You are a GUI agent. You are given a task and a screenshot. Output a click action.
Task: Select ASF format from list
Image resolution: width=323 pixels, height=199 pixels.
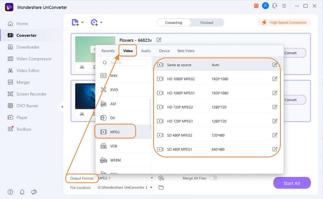coord(123,104)
